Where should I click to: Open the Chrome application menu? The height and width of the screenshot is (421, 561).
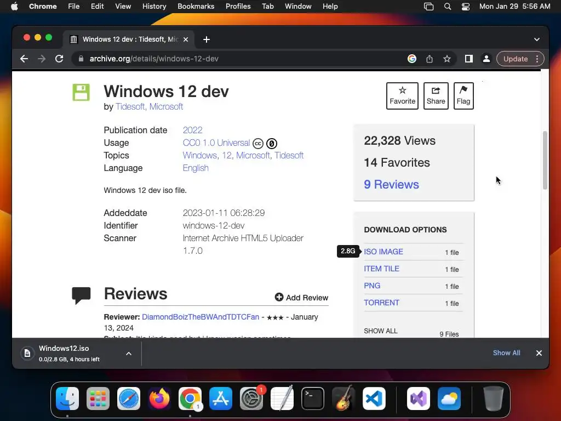[x=43, y=7]
